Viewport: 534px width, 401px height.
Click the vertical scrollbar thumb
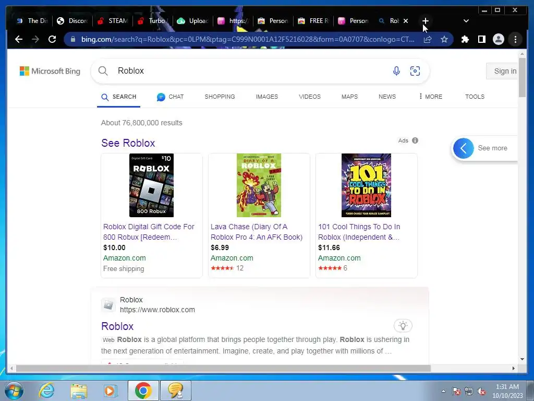pos(522,77)
